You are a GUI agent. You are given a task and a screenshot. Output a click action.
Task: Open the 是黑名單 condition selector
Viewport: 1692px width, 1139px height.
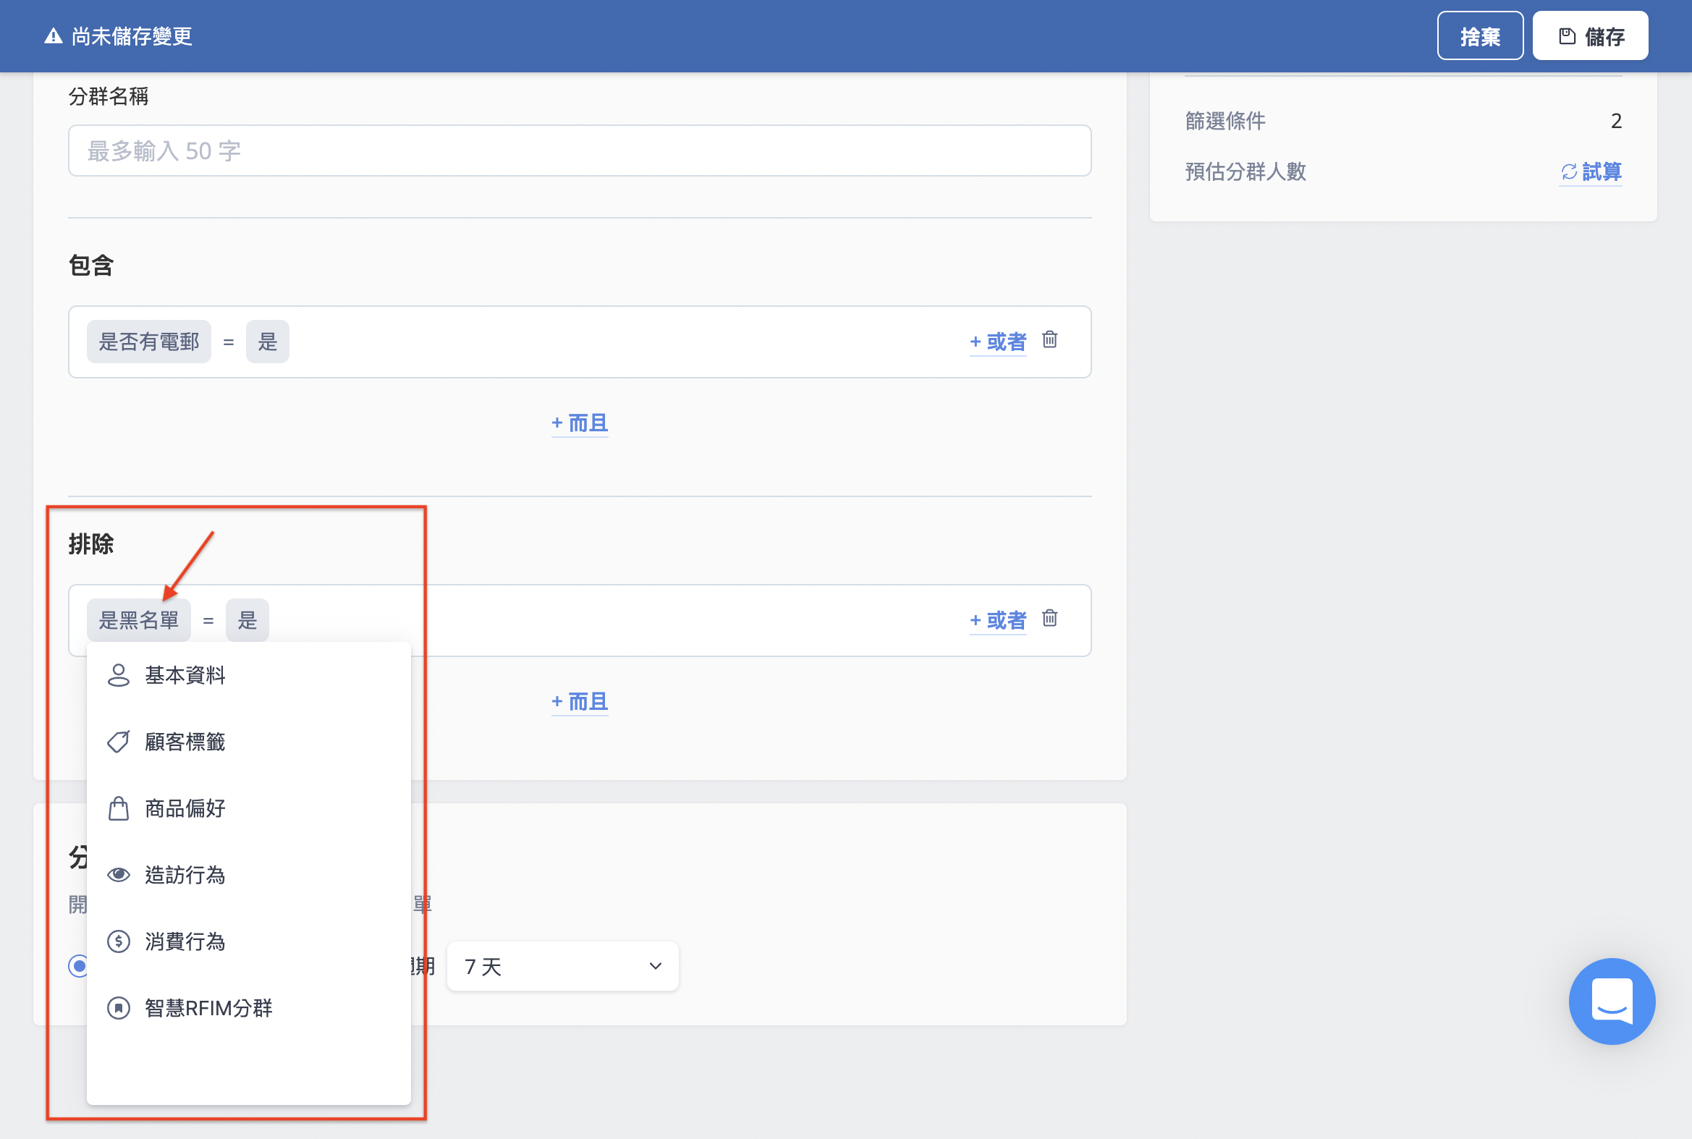[x=139, y=620]
